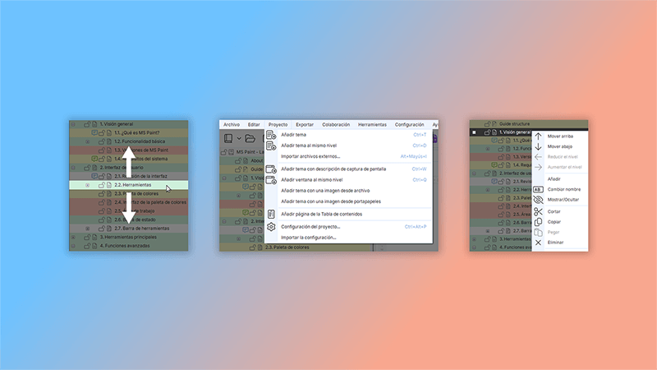
Task: Select Importar archivos externos... entry
Action: coord(310,155)
